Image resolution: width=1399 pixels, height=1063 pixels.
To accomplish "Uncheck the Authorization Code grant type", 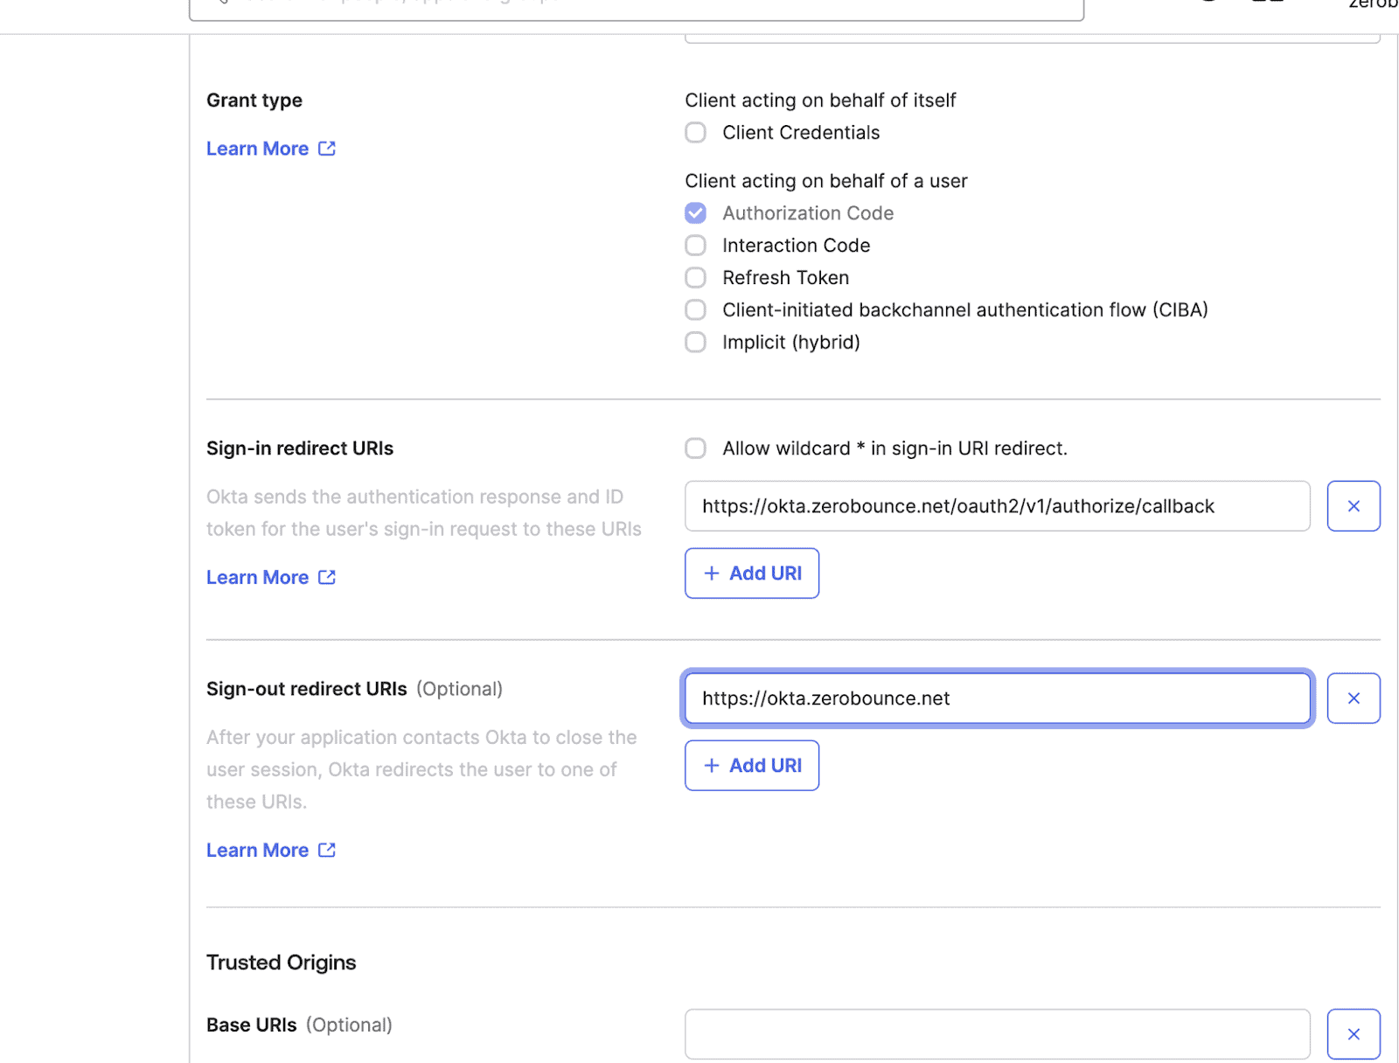I will click(x=695, y=212).
